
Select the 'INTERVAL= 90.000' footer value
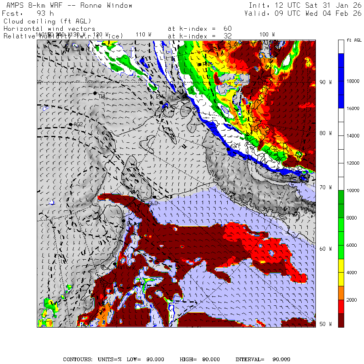coord(263,360)
